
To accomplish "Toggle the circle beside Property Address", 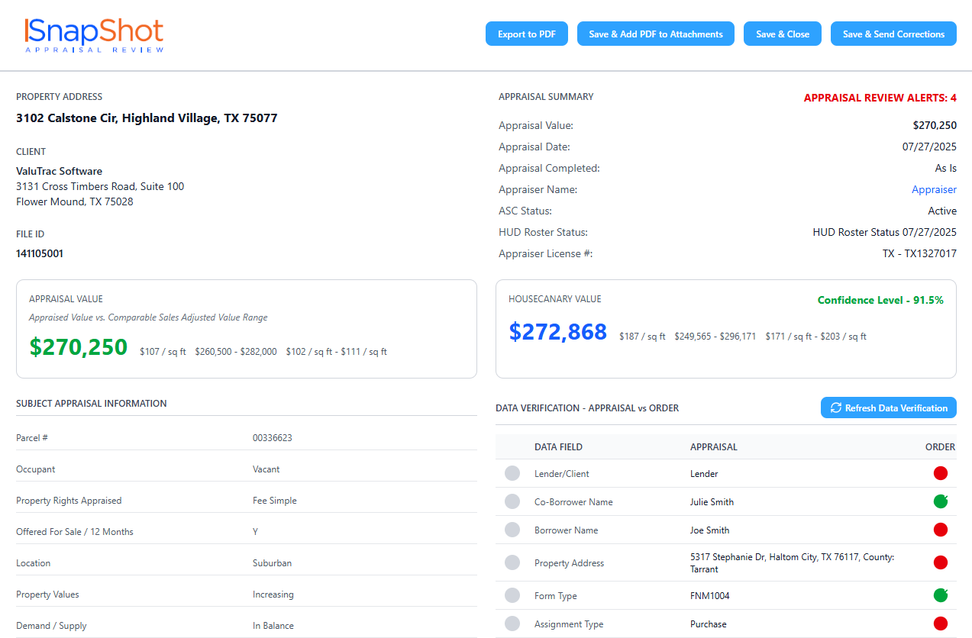I will [x=511, y=562].
